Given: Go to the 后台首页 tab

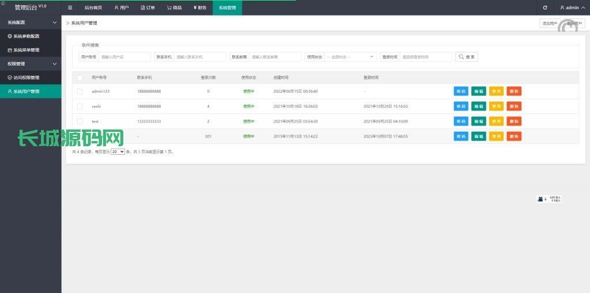Looking at the screenshot, I should [93, 7].
